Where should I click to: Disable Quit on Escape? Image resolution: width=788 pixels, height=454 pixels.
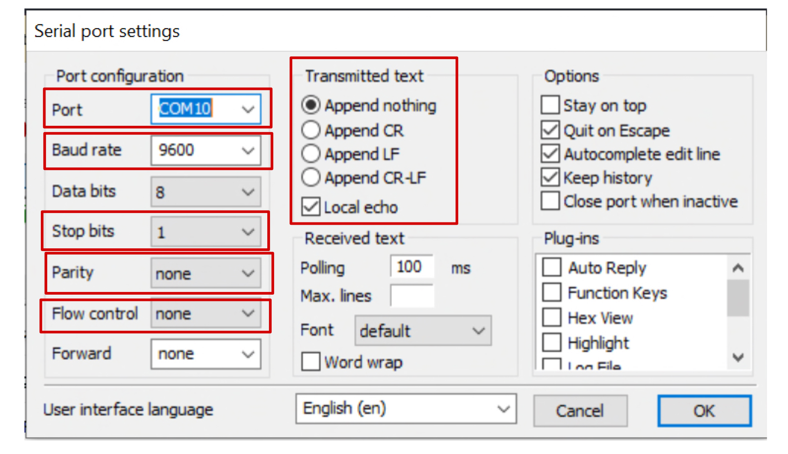(550, 130)
